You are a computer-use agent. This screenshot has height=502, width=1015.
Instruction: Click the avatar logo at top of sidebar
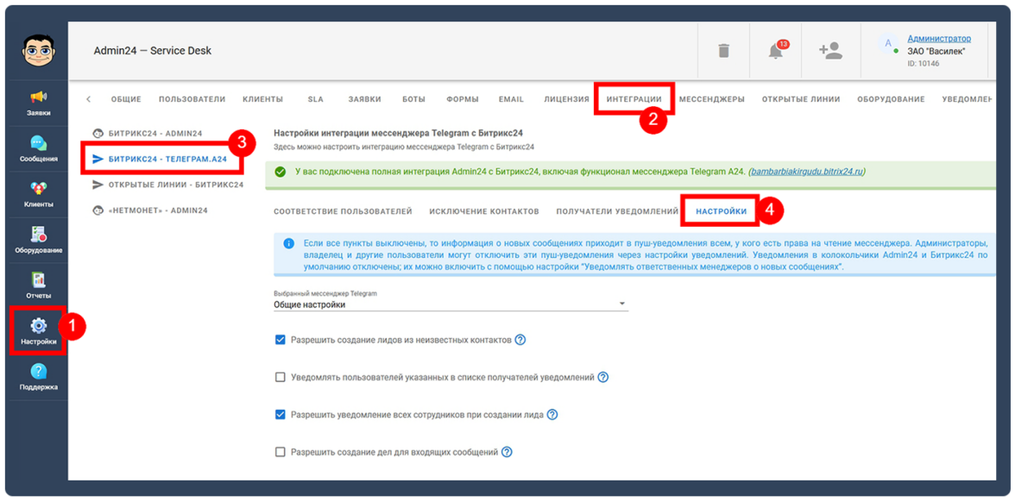[38, 51]
